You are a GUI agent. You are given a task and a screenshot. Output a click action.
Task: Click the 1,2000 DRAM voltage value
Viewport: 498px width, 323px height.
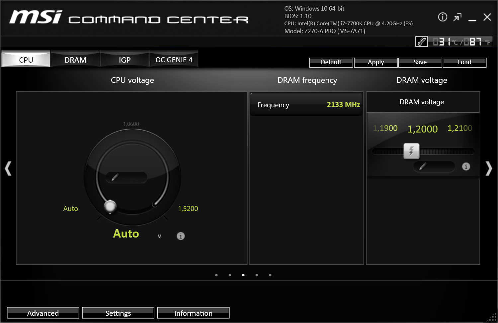pos(423,129)
